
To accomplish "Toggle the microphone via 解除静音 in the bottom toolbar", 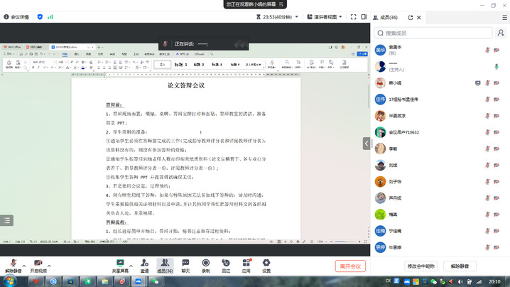I will pyautogui.click(x=13, y=264).
